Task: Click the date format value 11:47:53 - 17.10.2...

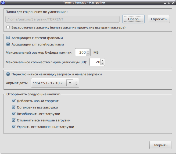Action: pos(49,83)
